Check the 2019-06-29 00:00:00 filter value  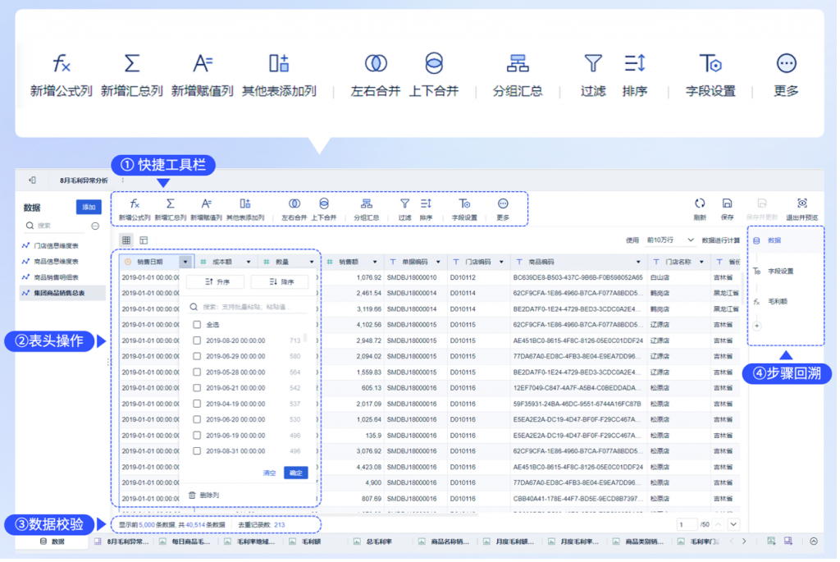[x=197, y=357]
